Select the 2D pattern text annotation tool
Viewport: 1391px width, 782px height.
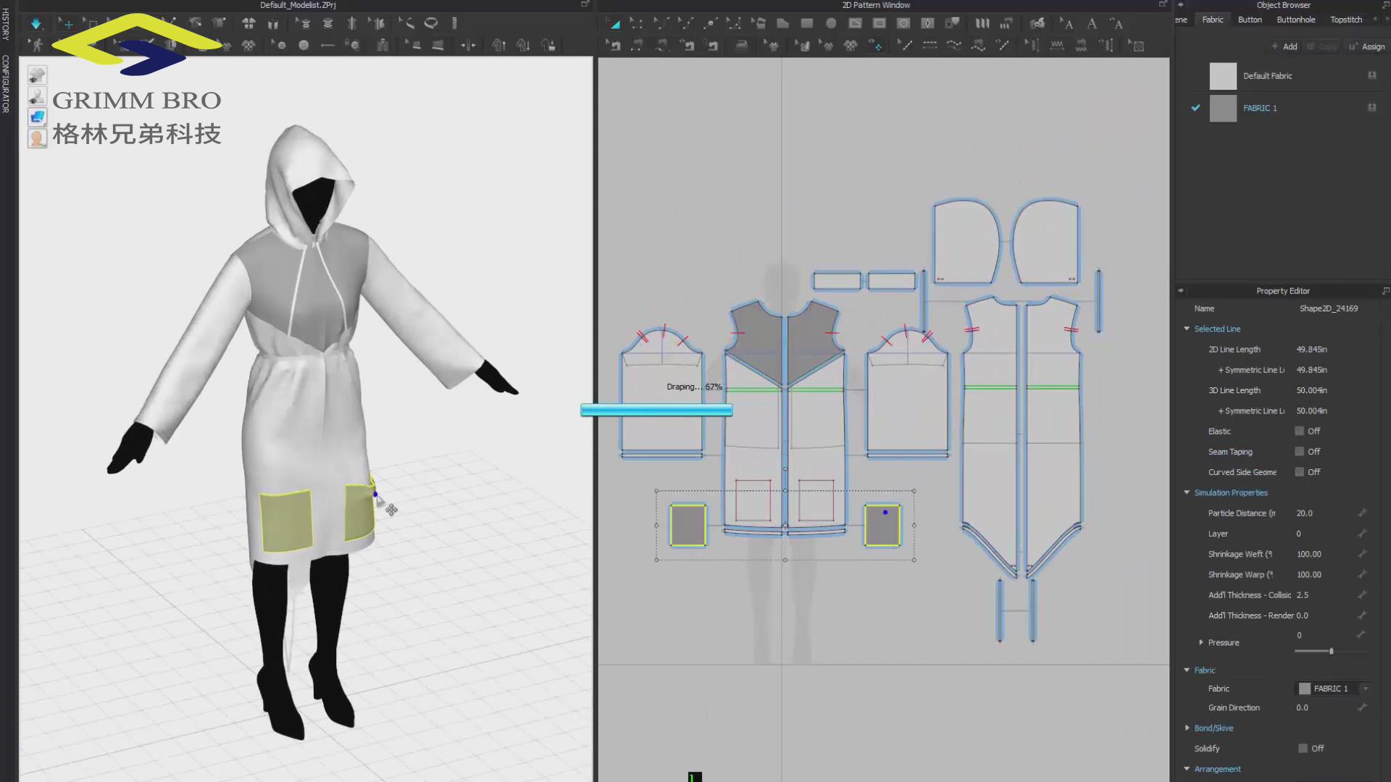click(x=1091, y=23)
